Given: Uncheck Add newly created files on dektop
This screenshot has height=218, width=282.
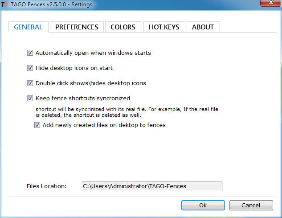Looking at the screenshot, I should 37,125.
